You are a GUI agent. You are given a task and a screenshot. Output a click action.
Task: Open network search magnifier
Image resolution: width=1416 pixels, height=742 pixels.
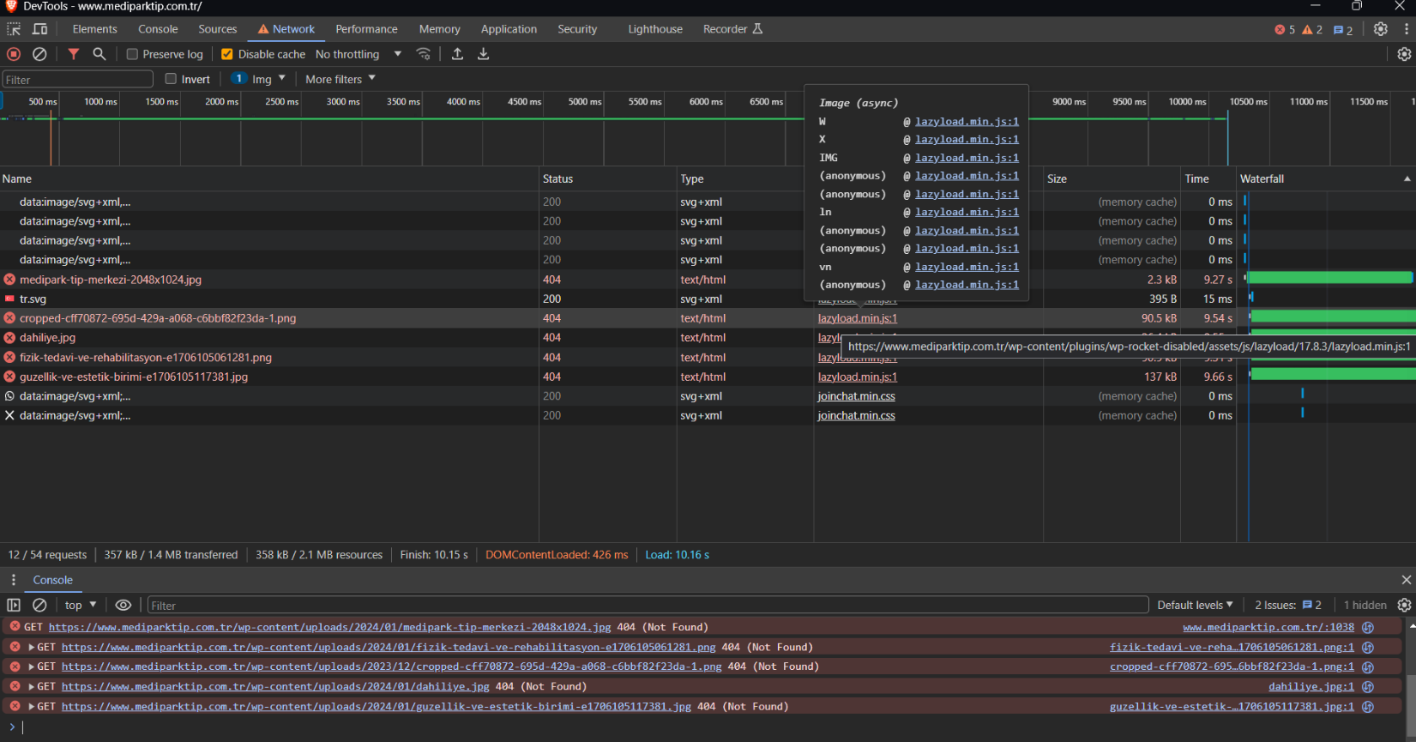[x=99, y=54]
